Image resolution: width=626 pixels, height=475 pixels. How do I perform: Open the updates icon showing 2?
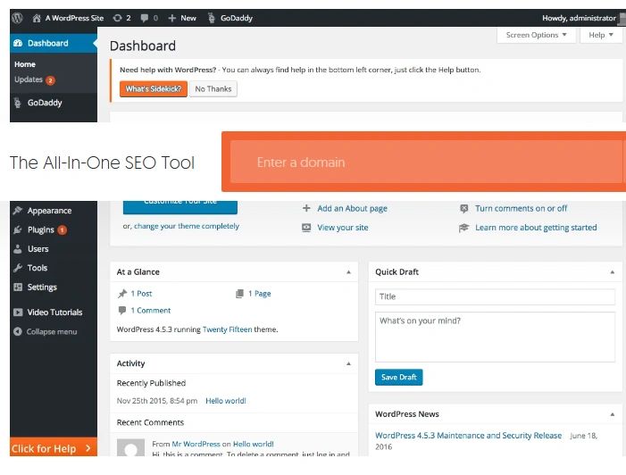121,18
